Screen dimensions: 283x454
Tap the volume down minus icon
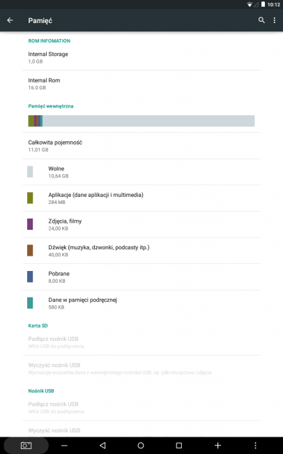64,446
